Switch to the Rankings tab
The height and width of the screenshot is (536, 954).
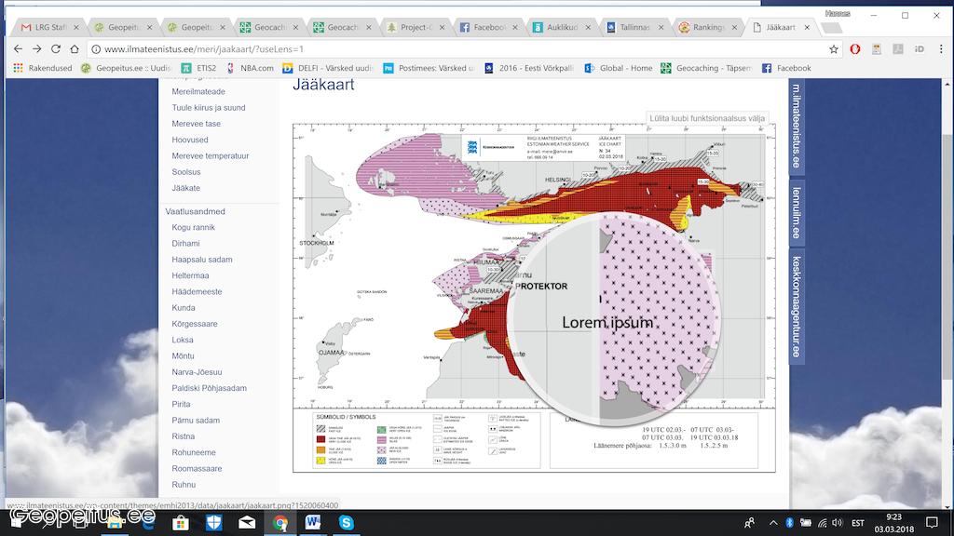[709, 27]
